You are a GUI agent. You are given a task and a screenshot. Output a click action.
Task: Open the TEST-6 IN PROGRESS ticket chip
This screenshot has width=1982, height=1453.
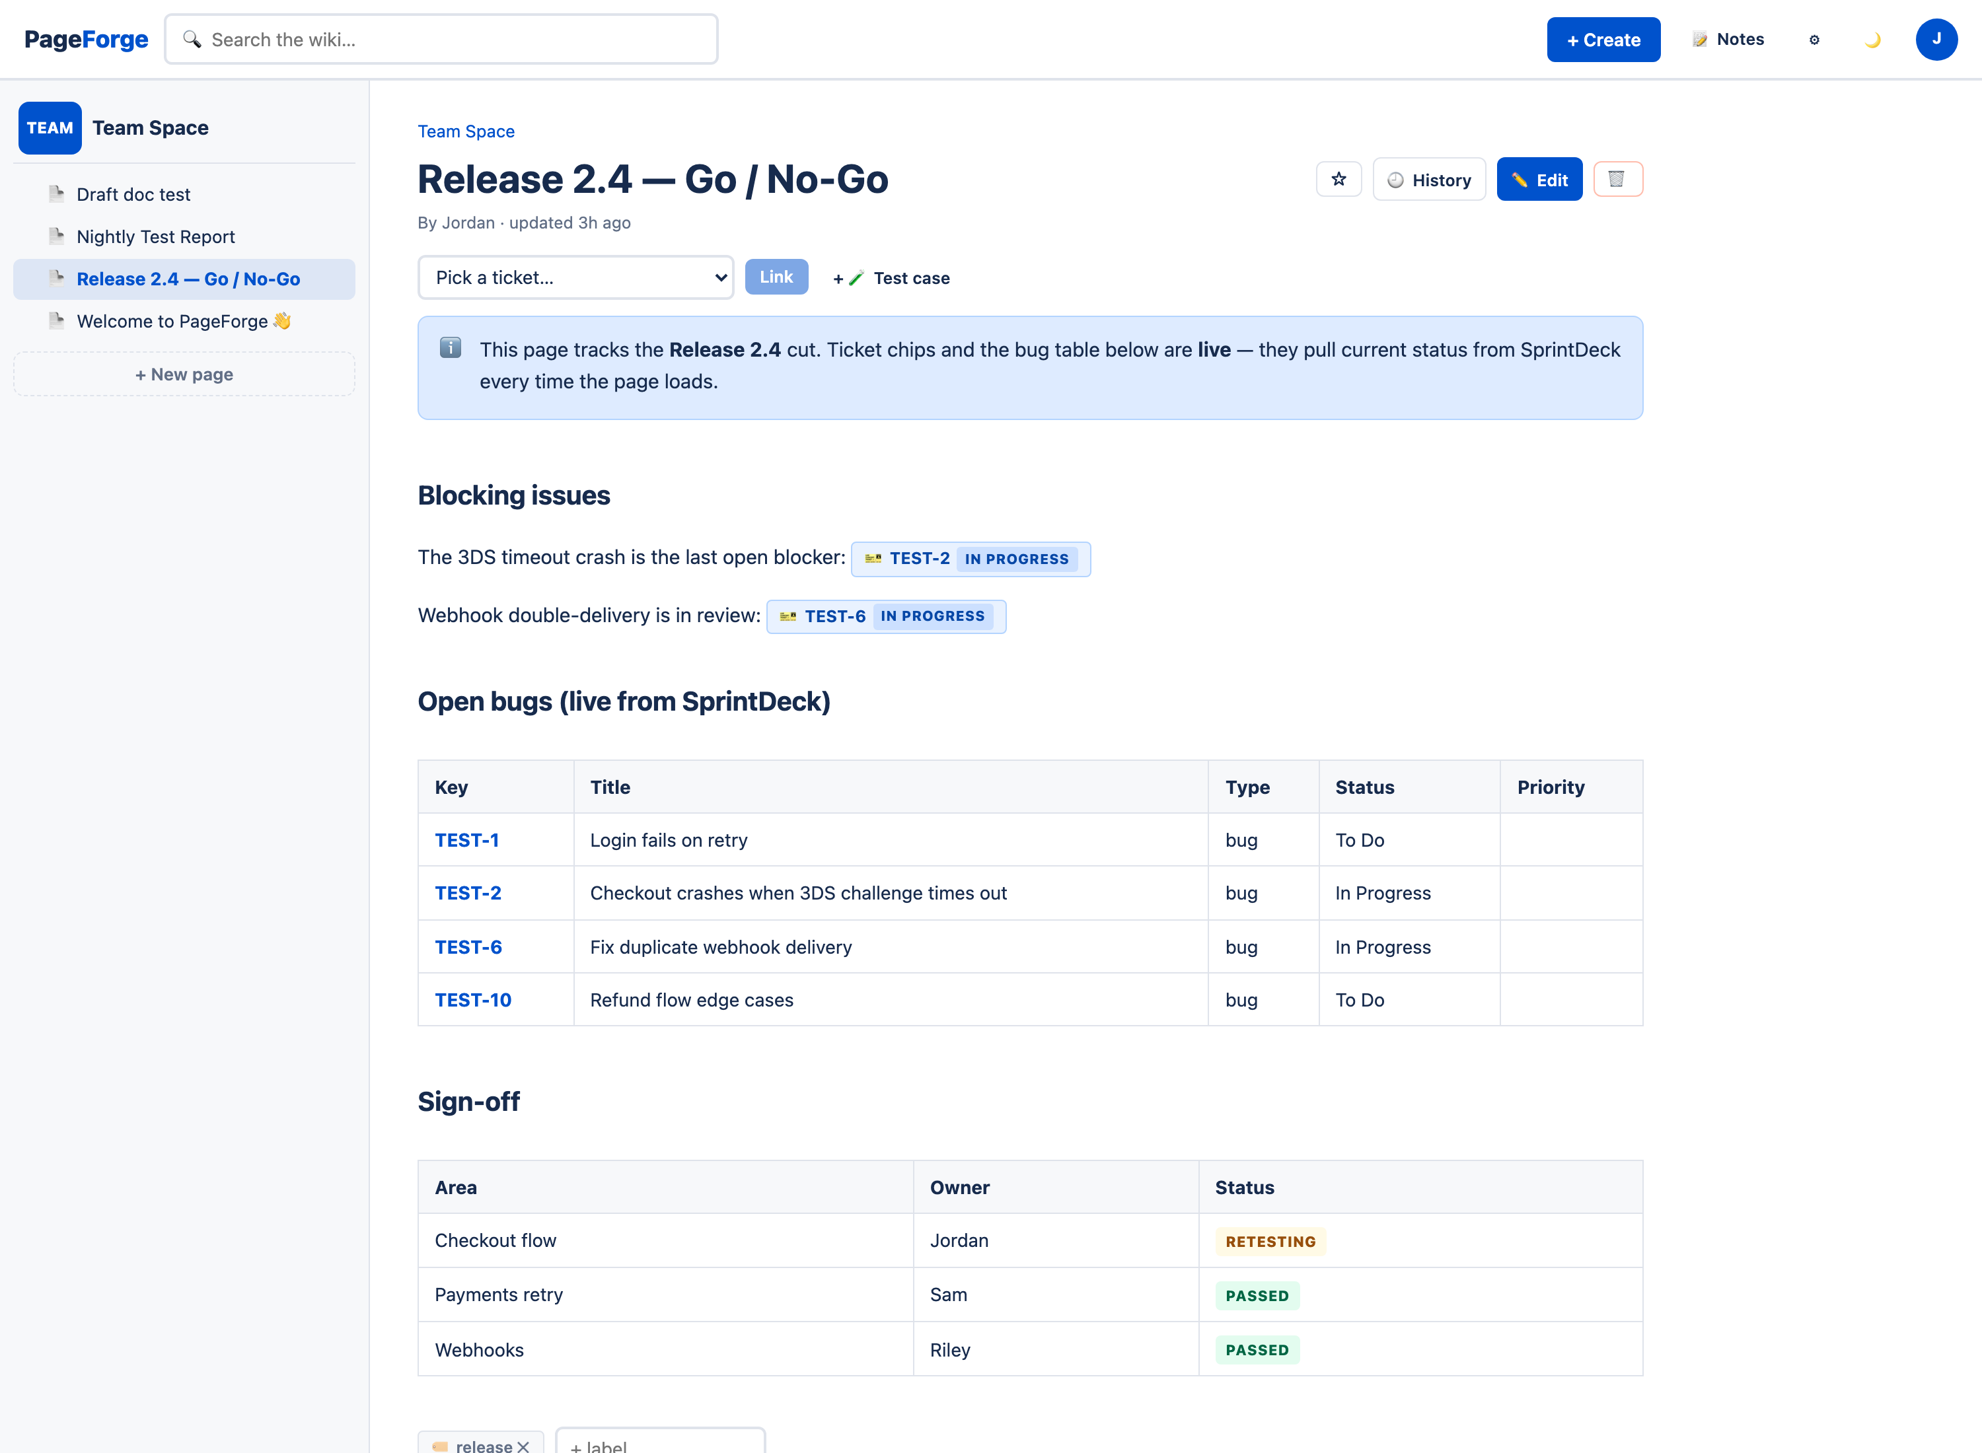[886, 617]
